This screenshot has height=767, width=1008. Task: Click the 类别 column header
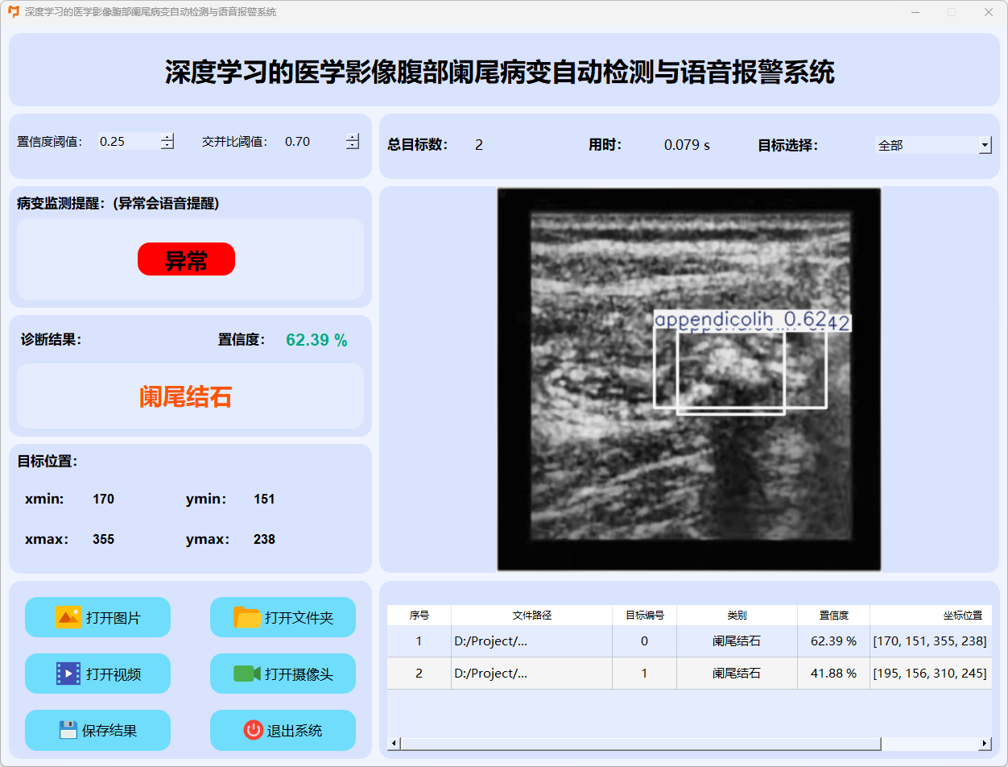pos(737,615)
